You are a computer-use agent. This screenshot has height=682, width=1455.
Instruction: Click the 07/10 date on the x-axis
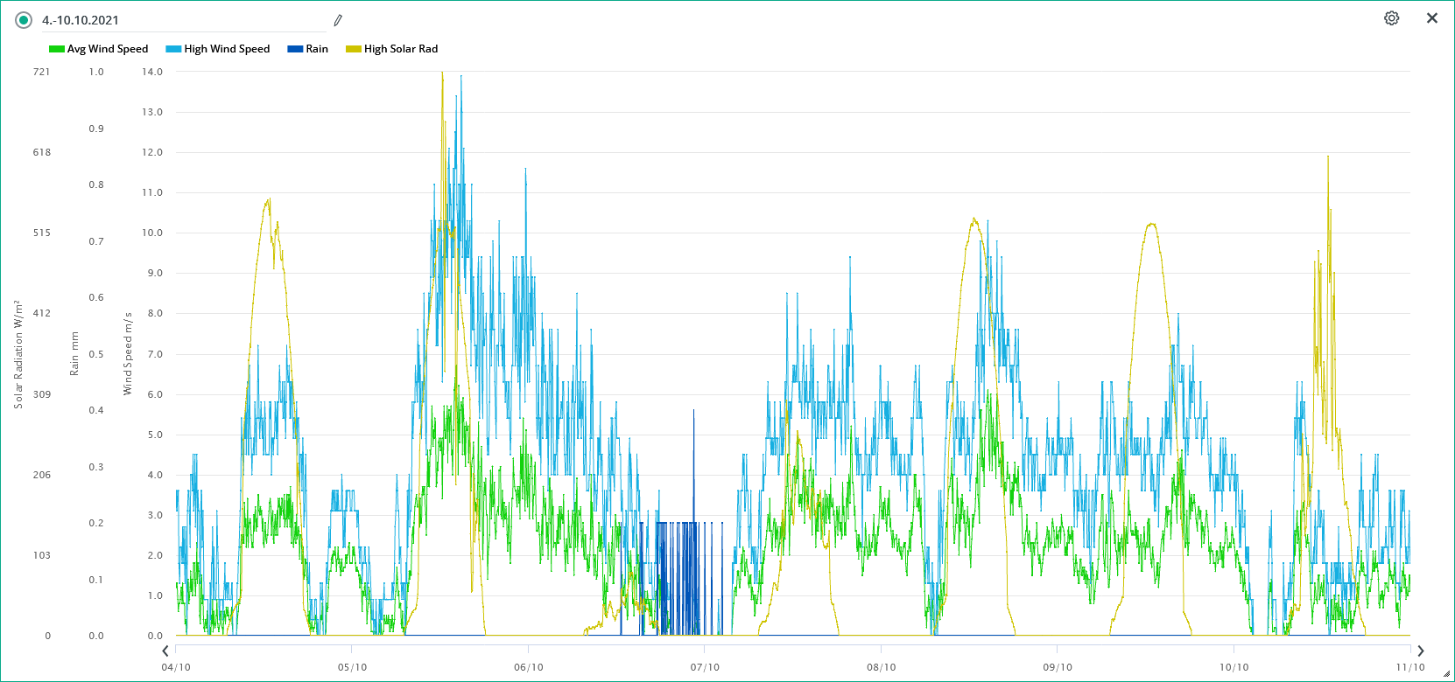click(705, 667)
